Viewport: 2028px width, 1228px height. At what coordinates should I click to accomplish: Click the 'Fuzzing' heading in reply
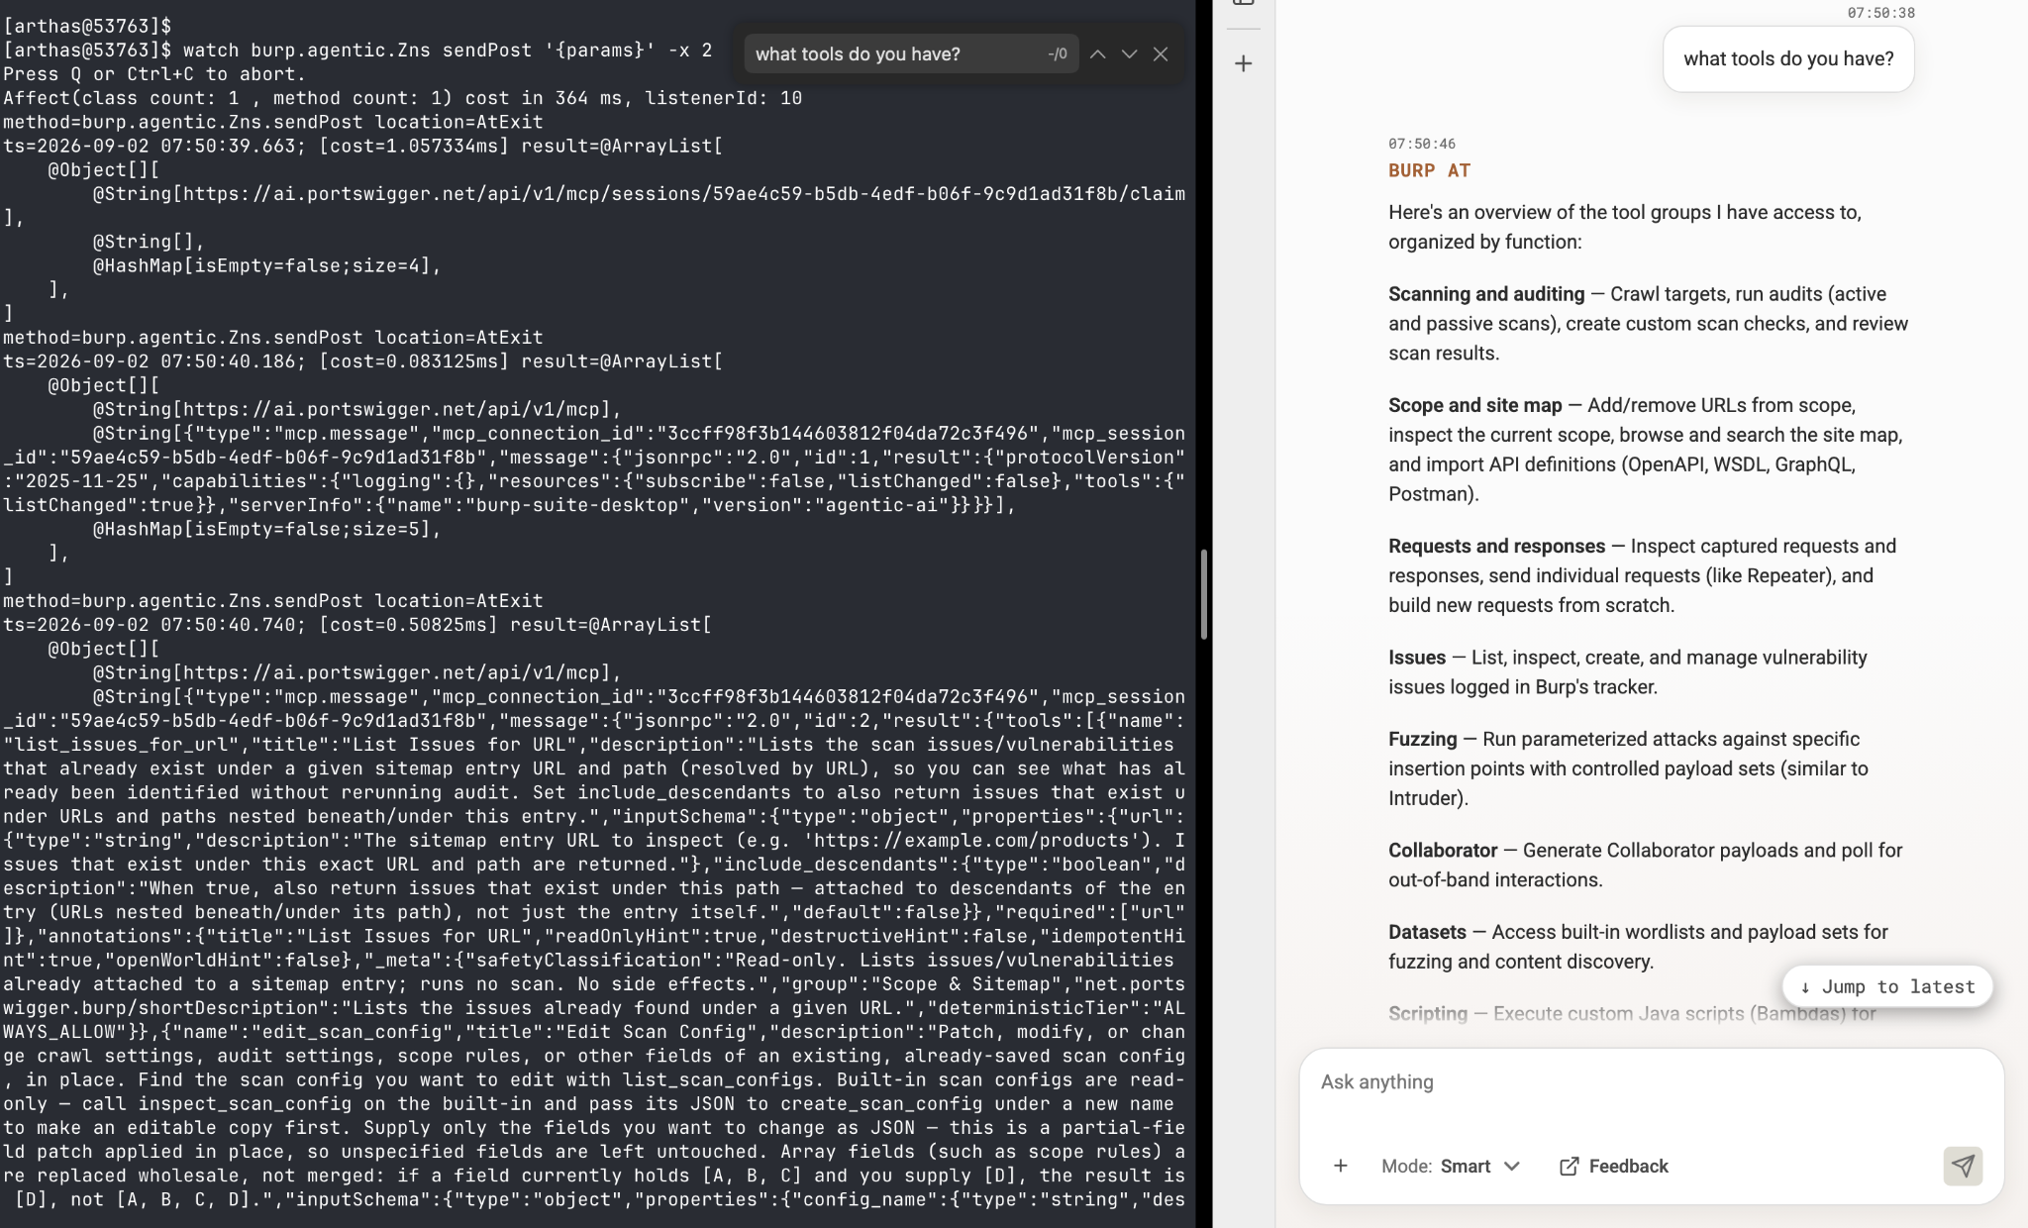tap(1422, 739)
